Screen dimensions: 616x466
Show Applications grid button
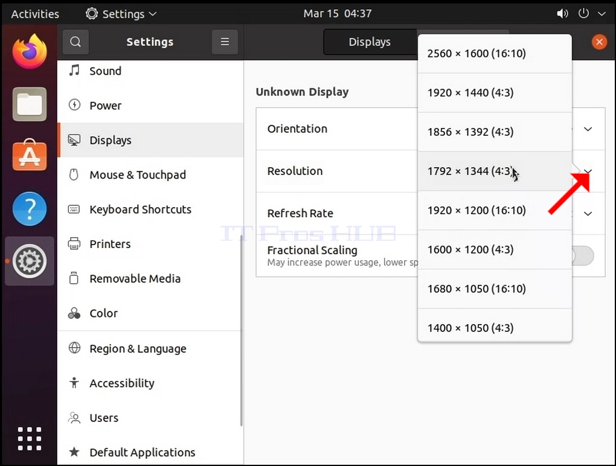30,438
